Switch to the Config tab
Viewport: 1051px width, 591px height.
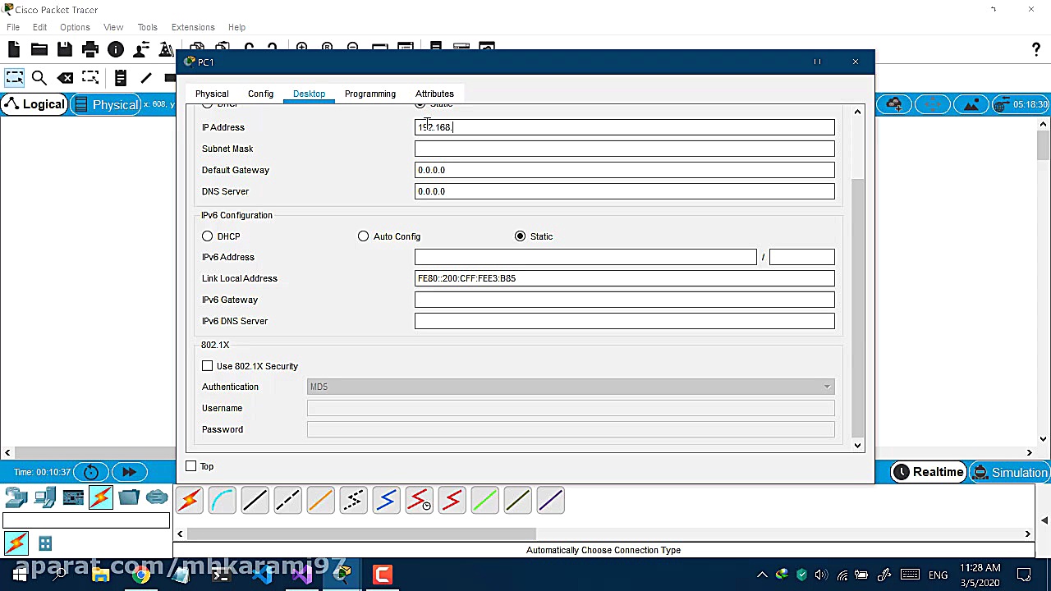tap(260, 94)
